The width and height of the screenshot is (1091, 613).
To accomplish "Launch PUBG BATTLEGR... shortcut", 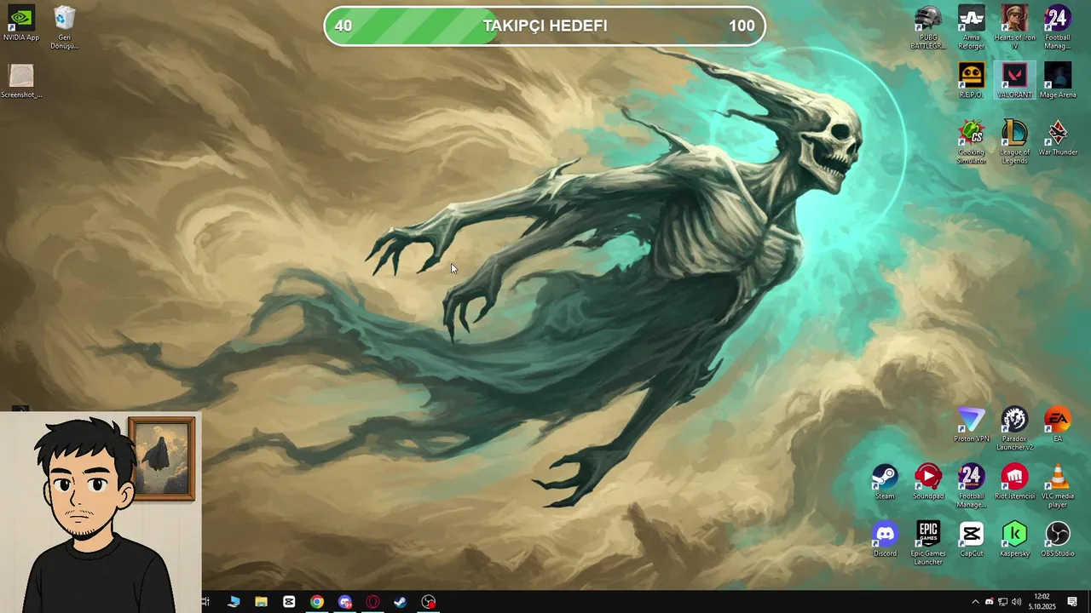I will 928,27.
